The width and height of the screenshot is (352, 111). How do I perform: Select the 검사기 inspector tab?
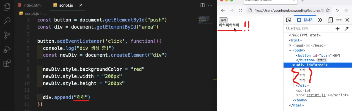(x=305, y=20)
